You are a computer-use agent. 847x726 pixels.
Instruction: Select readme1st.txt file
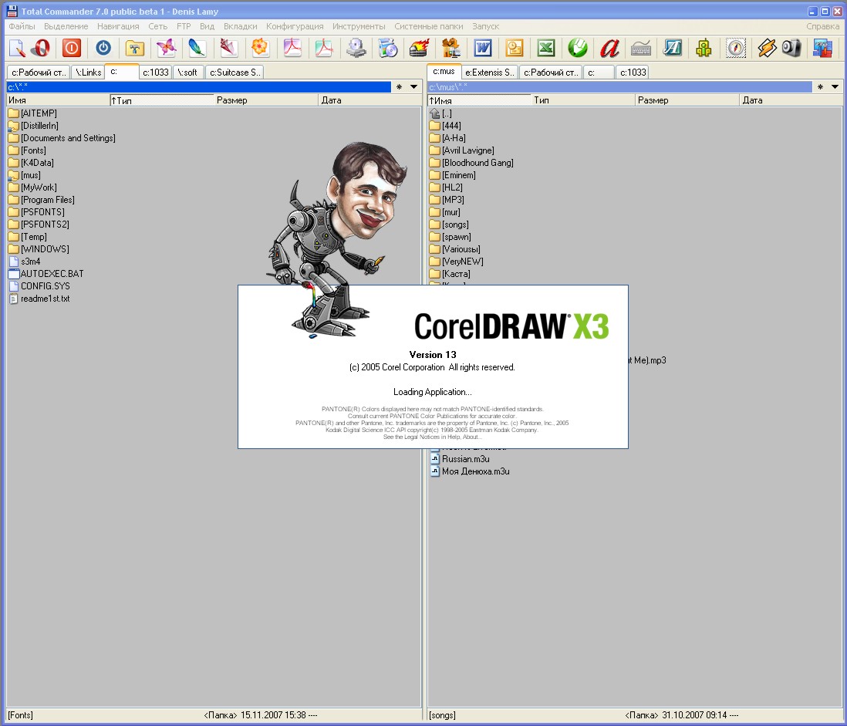(x=39, y=299)
